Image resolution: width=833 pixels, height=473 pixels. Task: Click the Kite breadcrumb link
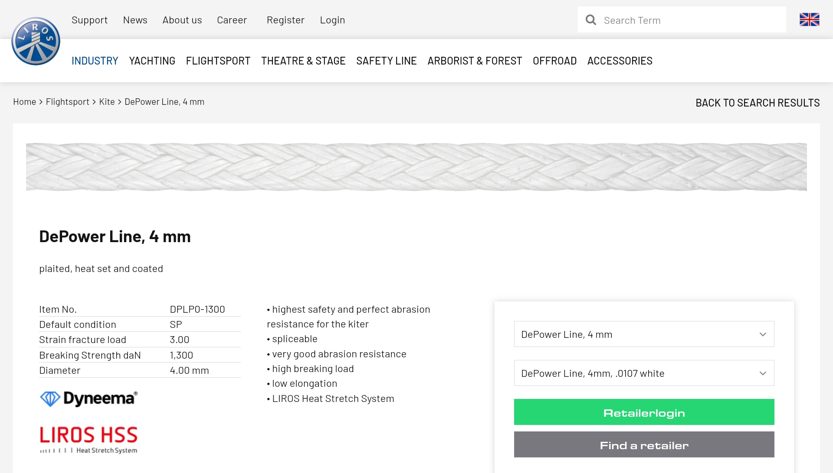(x=107, y=102)
